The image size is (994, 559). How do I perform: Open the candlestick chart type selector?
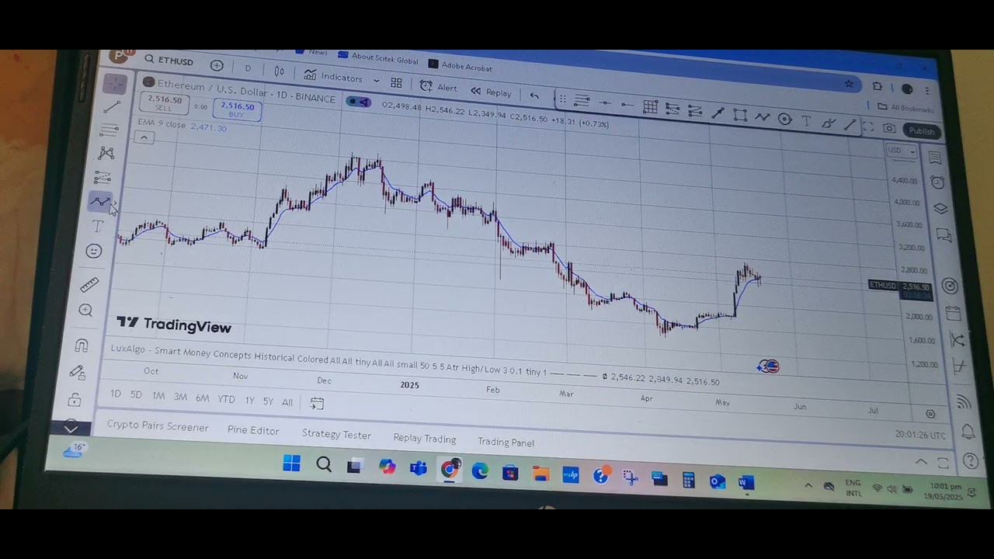click(x=280, y=71)
